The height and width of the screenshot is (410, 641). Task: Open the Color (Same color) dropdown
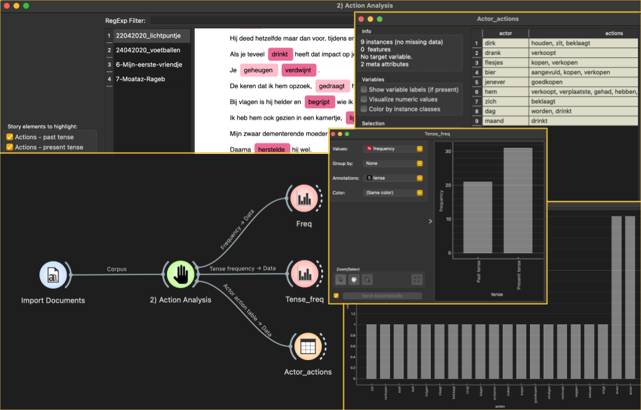pyautogui.click(x=393, y=193)
